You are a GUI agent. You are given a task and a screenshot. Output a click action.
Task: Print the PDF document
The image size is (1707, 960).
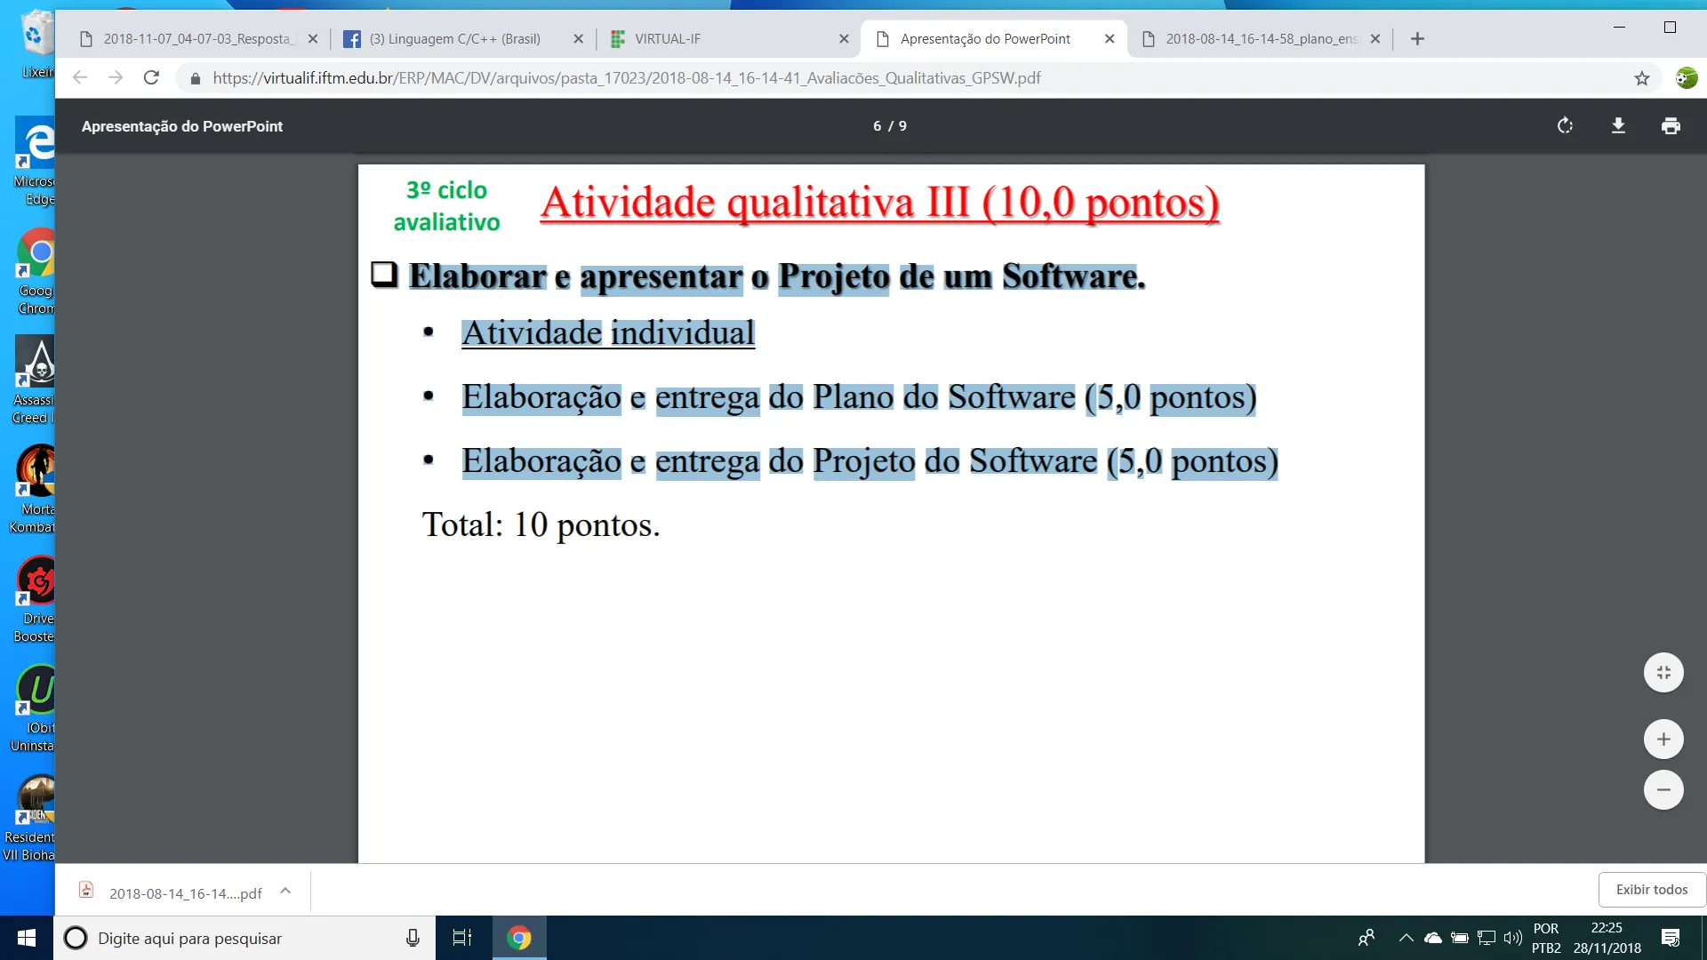(x=1671, y=126)
